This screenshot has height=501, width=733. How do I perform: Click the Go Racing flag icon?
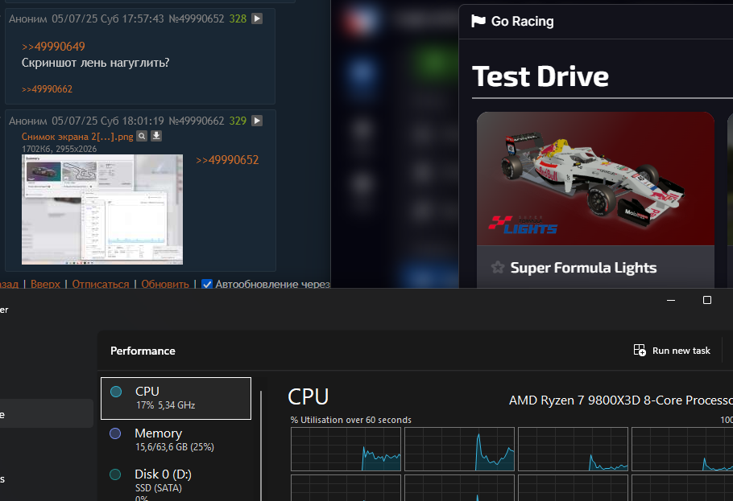tap(478, 21)
